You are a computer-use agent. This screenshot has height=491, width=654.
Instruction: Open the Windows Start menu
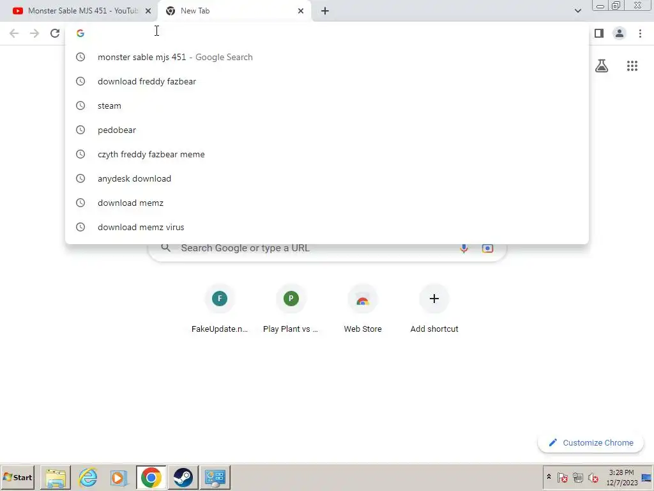tap(17, 477)
